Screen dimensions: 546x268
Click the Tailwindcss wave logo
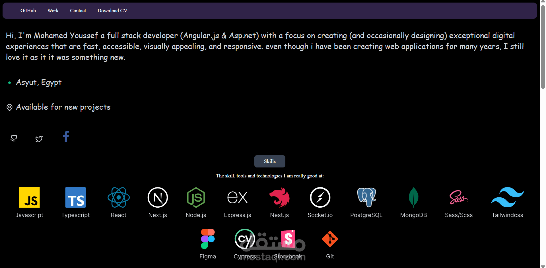click(508, 197)
